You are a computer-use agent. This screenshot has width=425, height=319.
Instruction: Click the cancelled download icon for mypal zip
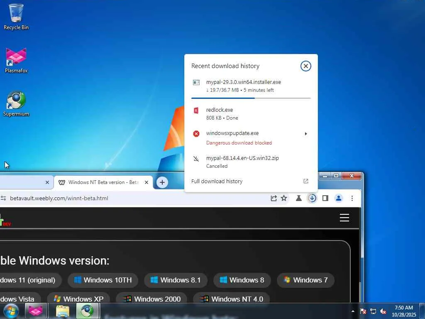(x=196, y=159)
